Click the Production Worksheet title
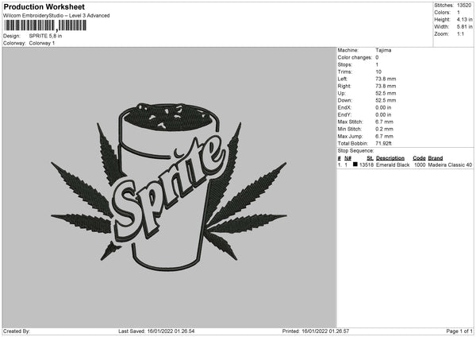This screenshot has height=337, width=476. 44,7
